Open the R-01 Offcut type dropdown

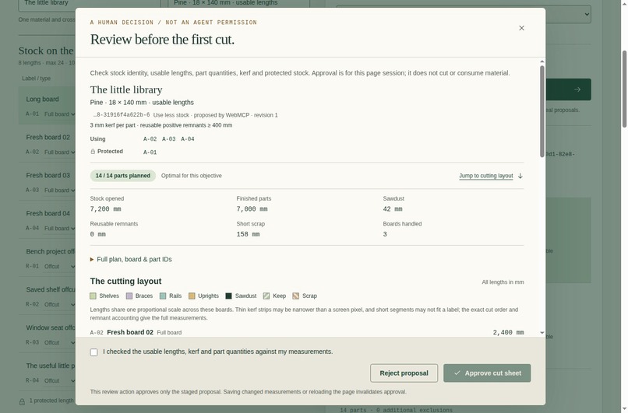pos(59,267)
